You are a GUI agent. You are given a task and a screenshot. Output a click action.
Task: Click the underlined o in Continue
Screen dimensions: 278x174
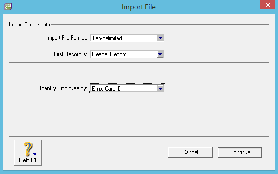(236, 153)
